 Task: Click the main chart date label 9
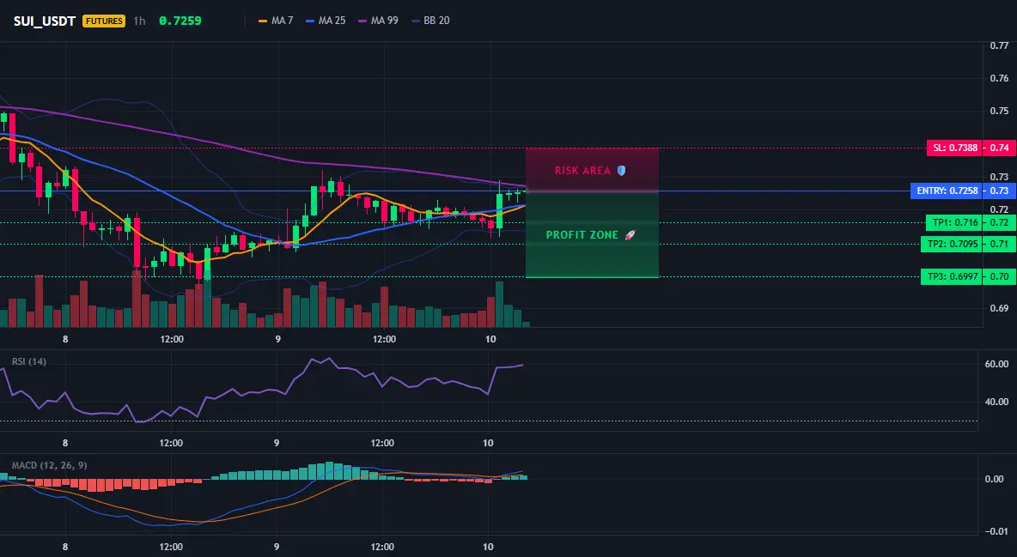(x=277, y=339)
